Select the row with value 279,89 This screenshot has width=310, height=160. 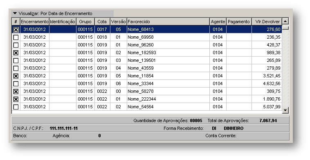coord(147,68)
